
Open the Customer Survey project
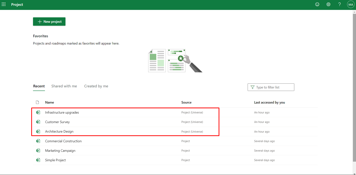(x=57, y=122)
